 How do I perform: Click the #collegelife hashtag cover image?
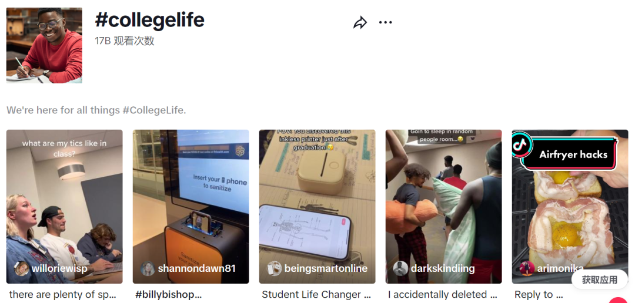coord(44,45)
